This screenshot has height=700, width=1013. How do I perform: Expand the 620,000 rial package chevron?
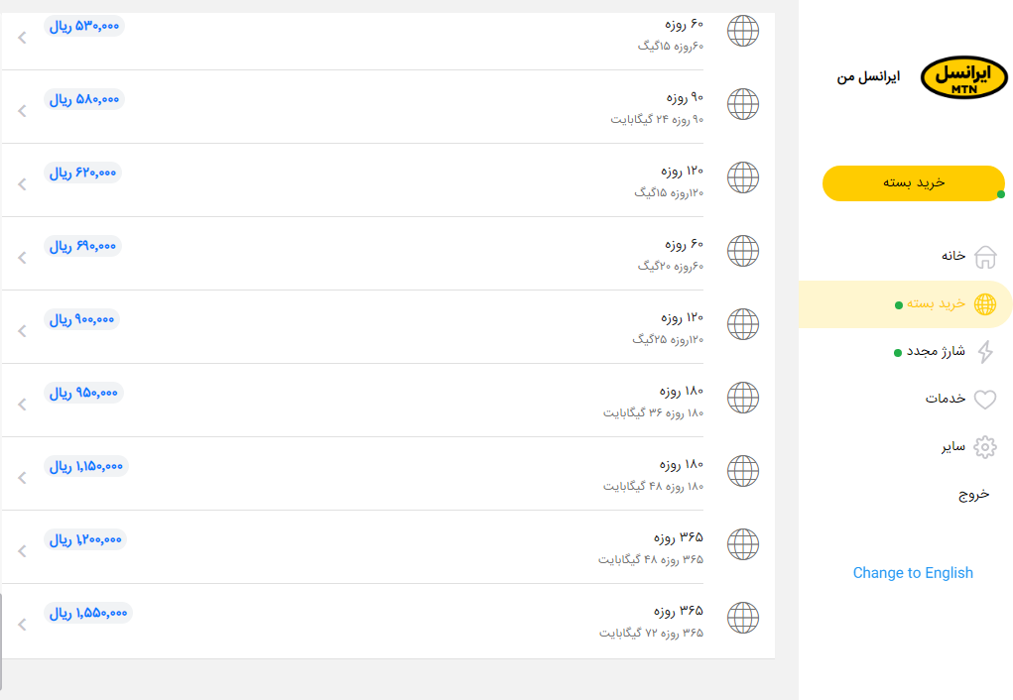pos(22,184)
